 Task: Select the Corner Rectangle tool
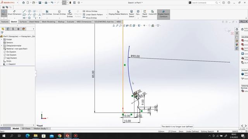(x=24, y=15)
